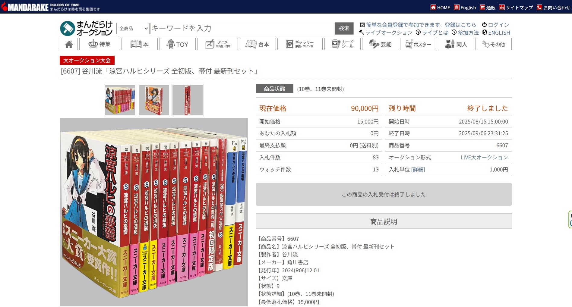572x307 pixels.
Task: Expand the 全商品 category dropdown
Action: click(x=133, y=28)
